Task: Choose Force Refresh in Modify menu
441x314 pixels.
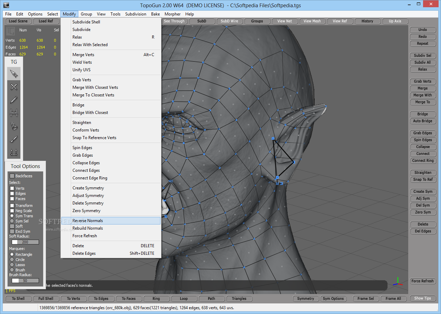Action: click(111, 236)
